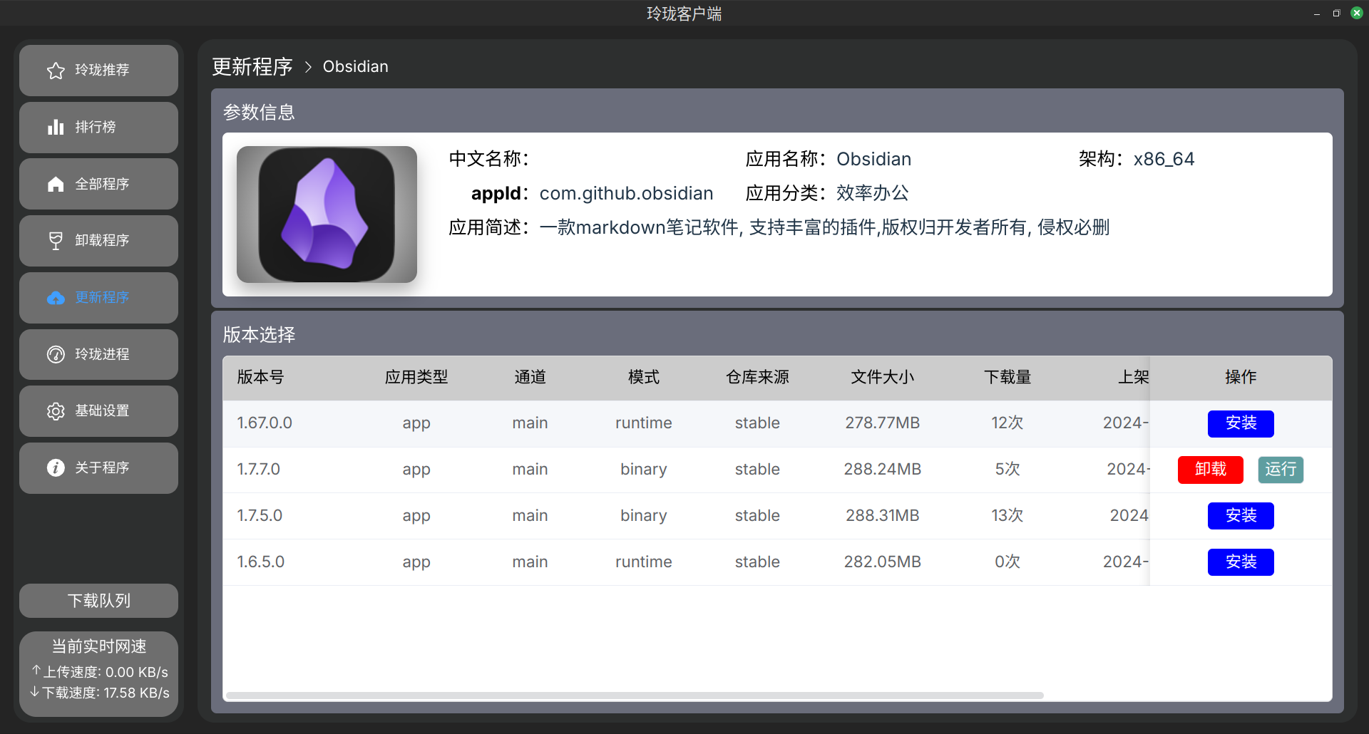Click the download count 12次
The width and height of the screenshot is (1369, 734).
pos(1007,423)
